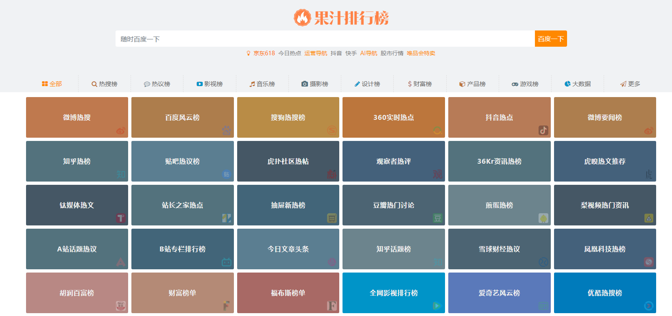Expand the 更多 tab

click(630, 84)
